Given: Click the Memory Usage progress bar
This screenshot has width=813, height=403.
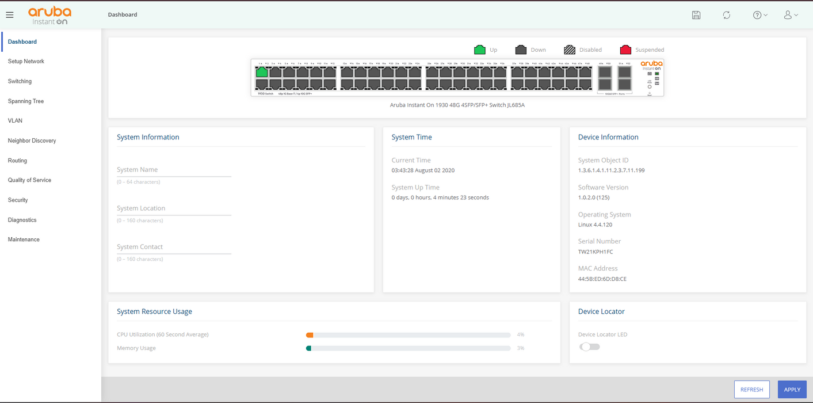Looking at the screenshot, I should [x=409, y=348].
